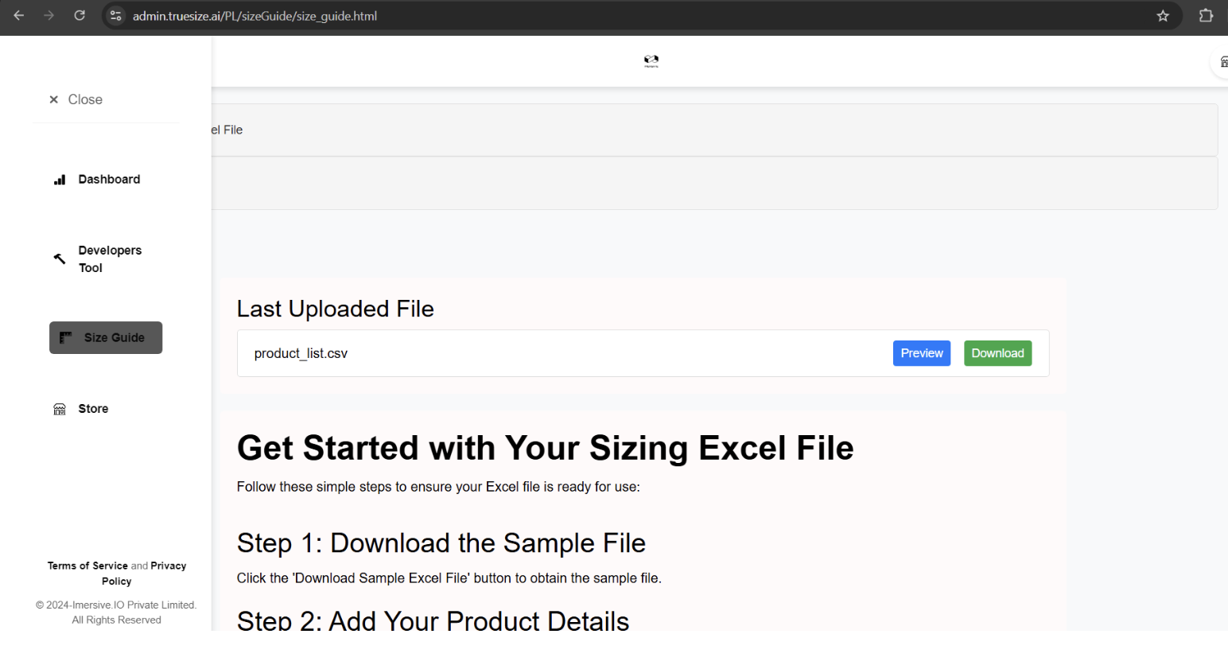1228x665 pixels.
Task: Bookmark this page with the star icon
Action: point(1163,16)
